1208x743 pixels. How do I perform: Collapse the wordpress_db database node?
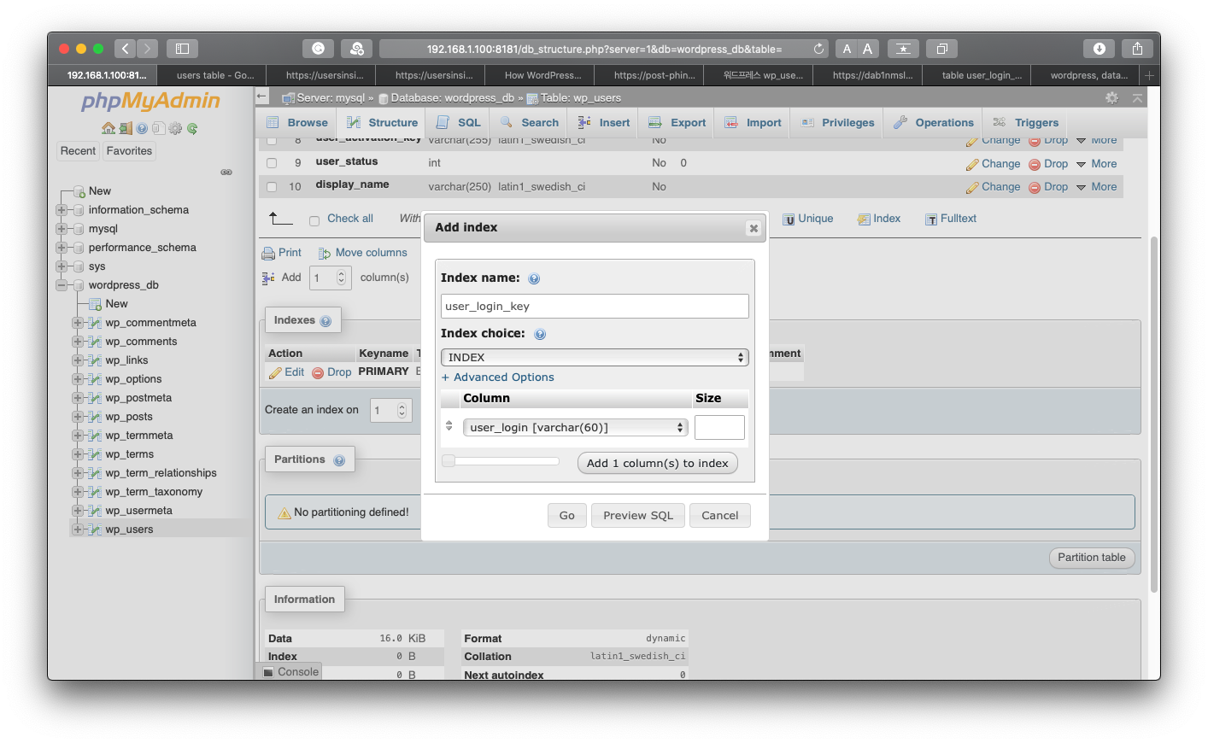pos(62,285)
